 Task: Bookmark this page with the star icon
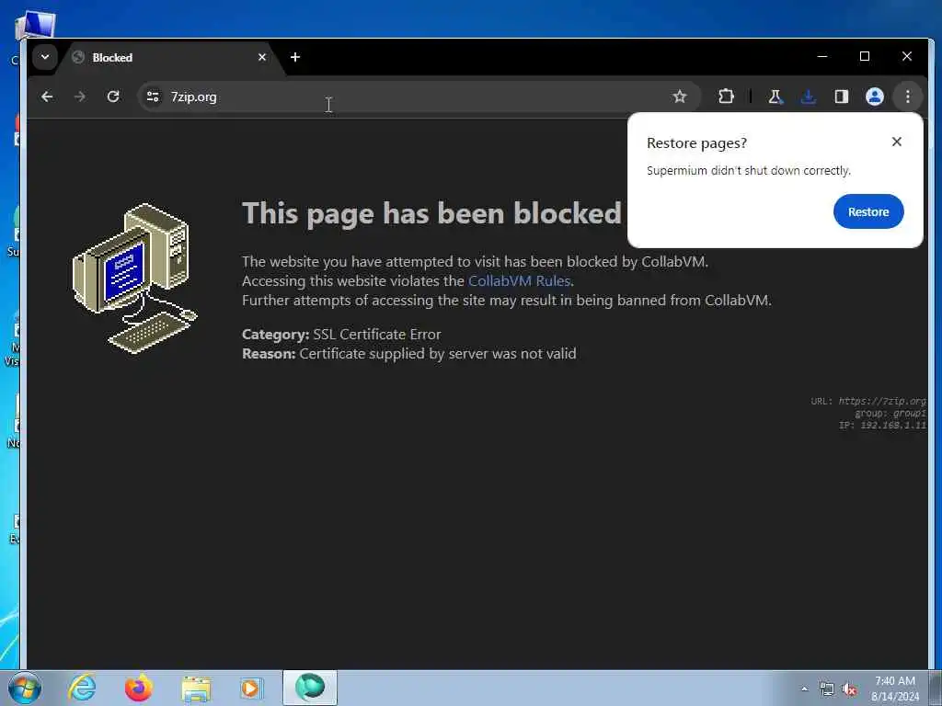680,97
